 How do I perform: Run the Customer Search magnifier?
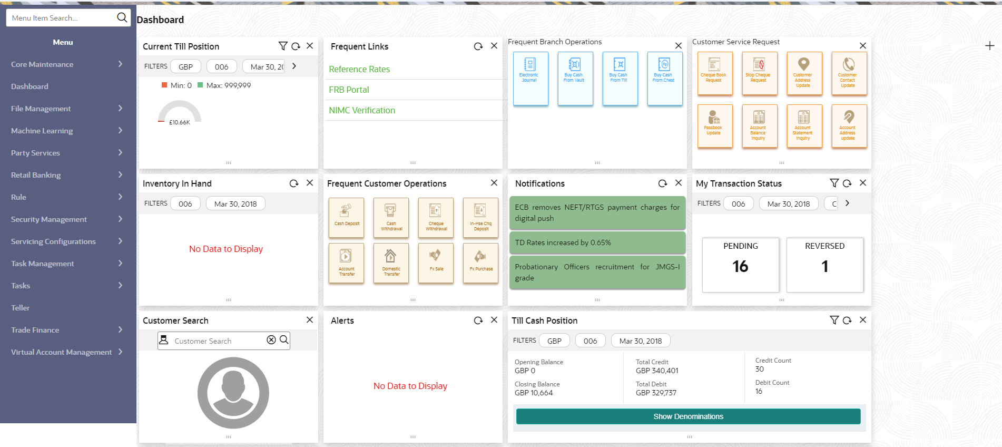tap(284, 340)
